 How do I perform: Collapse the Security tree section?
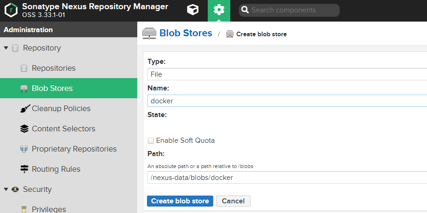pos(6,190)
